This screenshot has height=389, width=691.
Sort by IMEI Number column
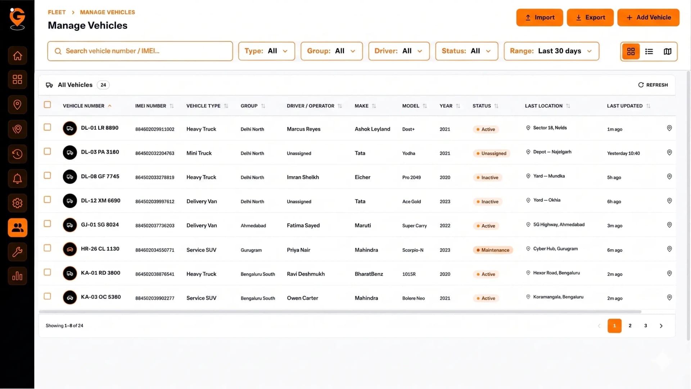click(154, 106)
